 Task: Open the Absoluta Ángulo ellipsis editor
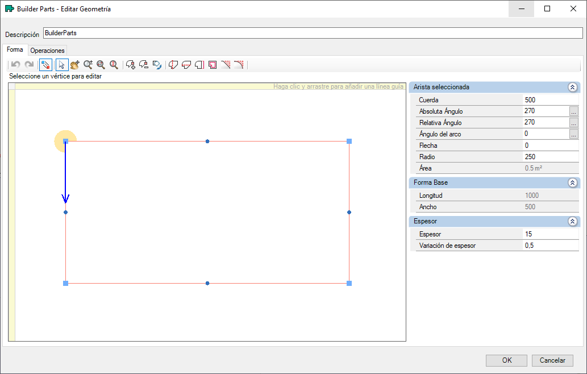pos(573,111)
